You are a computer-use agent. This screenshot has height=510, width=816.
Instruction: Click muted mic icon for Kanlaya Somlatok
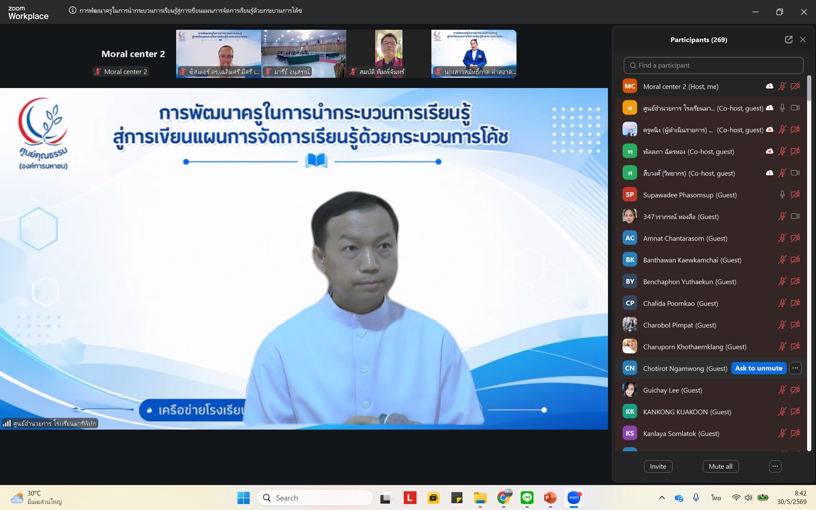coord(782,433)
